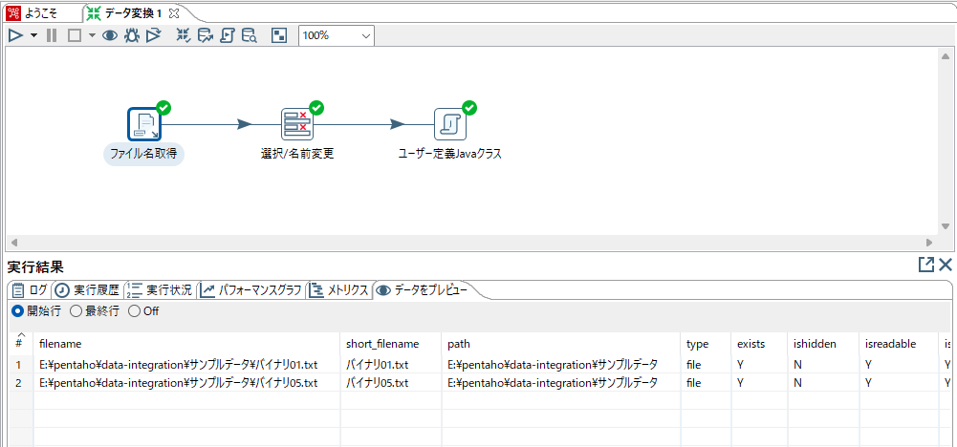
Task: Pop out the 実行結果 panel
Action: [925, 266]
